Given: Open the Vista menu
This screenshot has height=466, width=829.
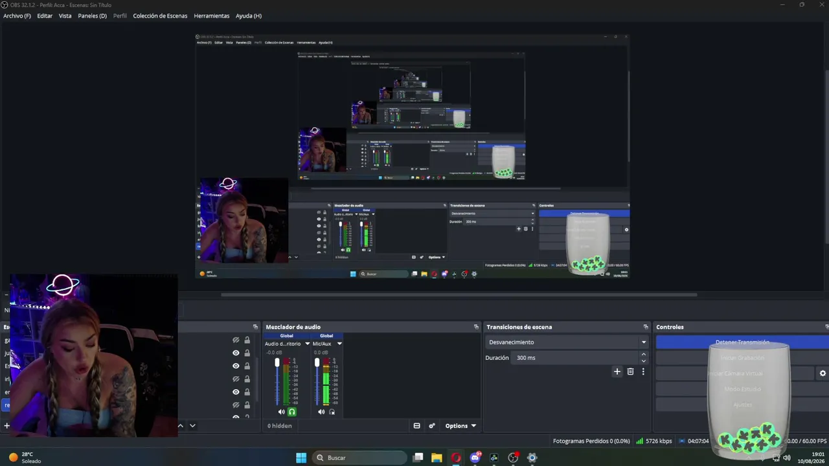Looking at the screenshot, I should 65,16.
